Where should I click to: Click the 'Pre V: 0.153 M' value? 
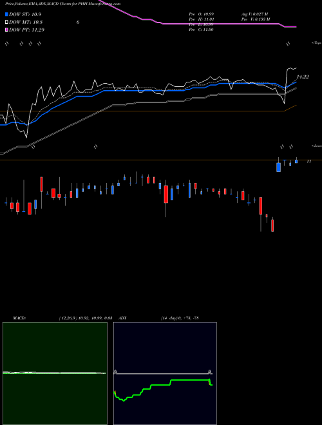click(256, 19)
